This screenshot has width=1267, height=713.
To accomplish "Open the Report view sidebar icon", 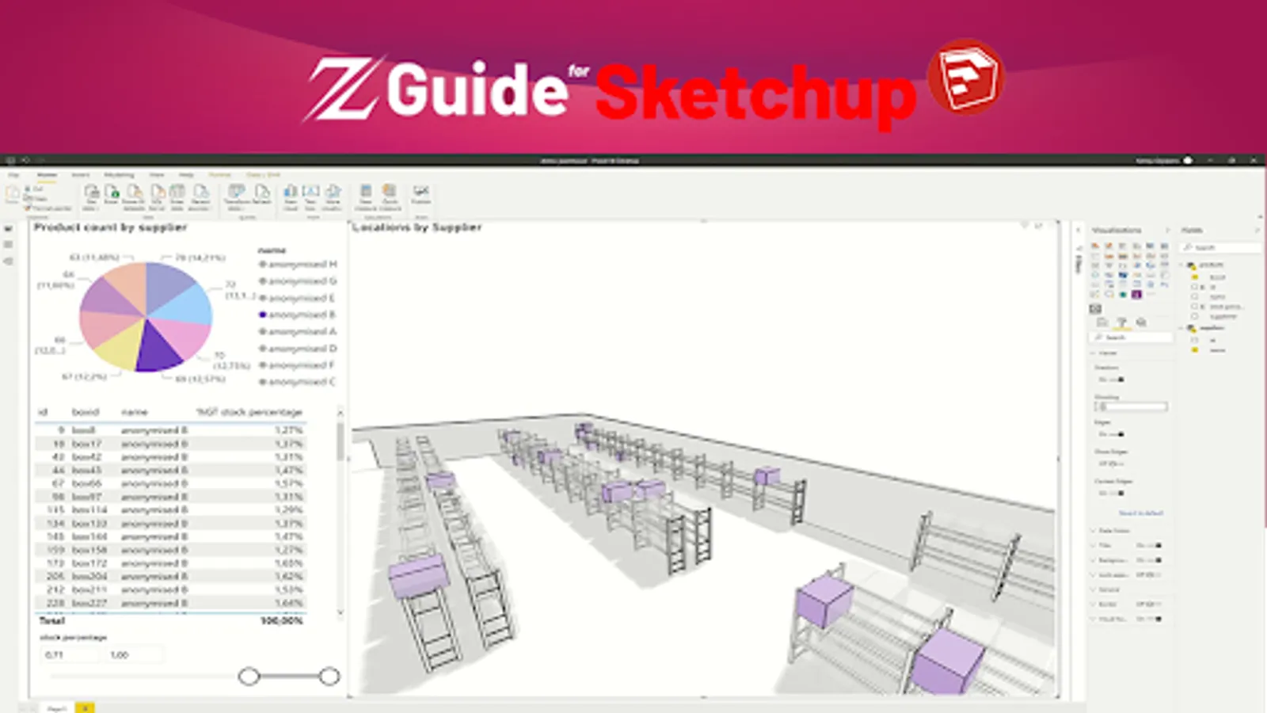I will click(x=9, y=229).
